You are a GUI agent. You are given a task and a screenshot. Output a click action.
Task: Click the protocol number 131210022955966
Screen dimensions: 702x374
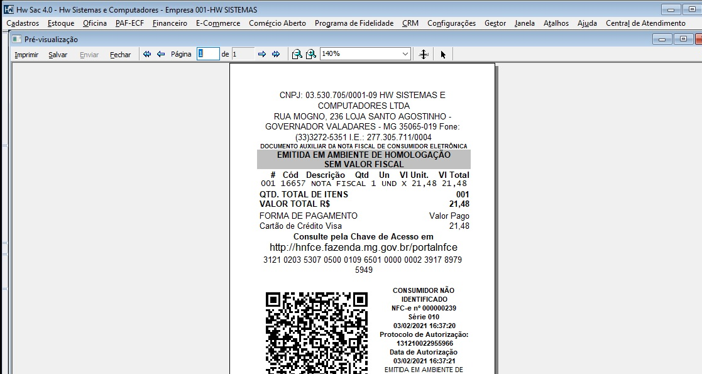coord(424,343)
